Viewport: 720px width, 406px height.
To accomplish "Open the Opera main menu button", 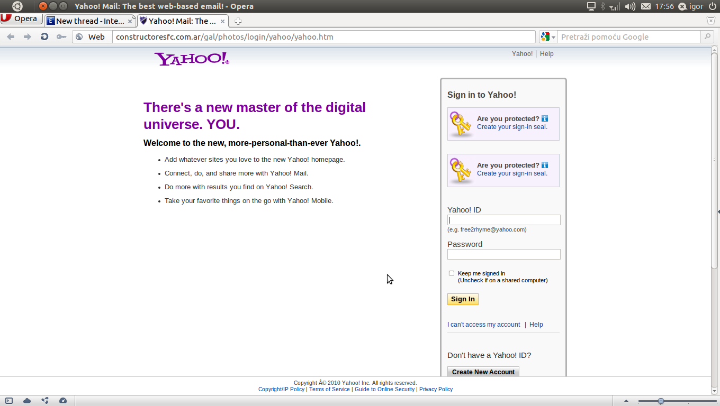I will click(x=22, y=19).
